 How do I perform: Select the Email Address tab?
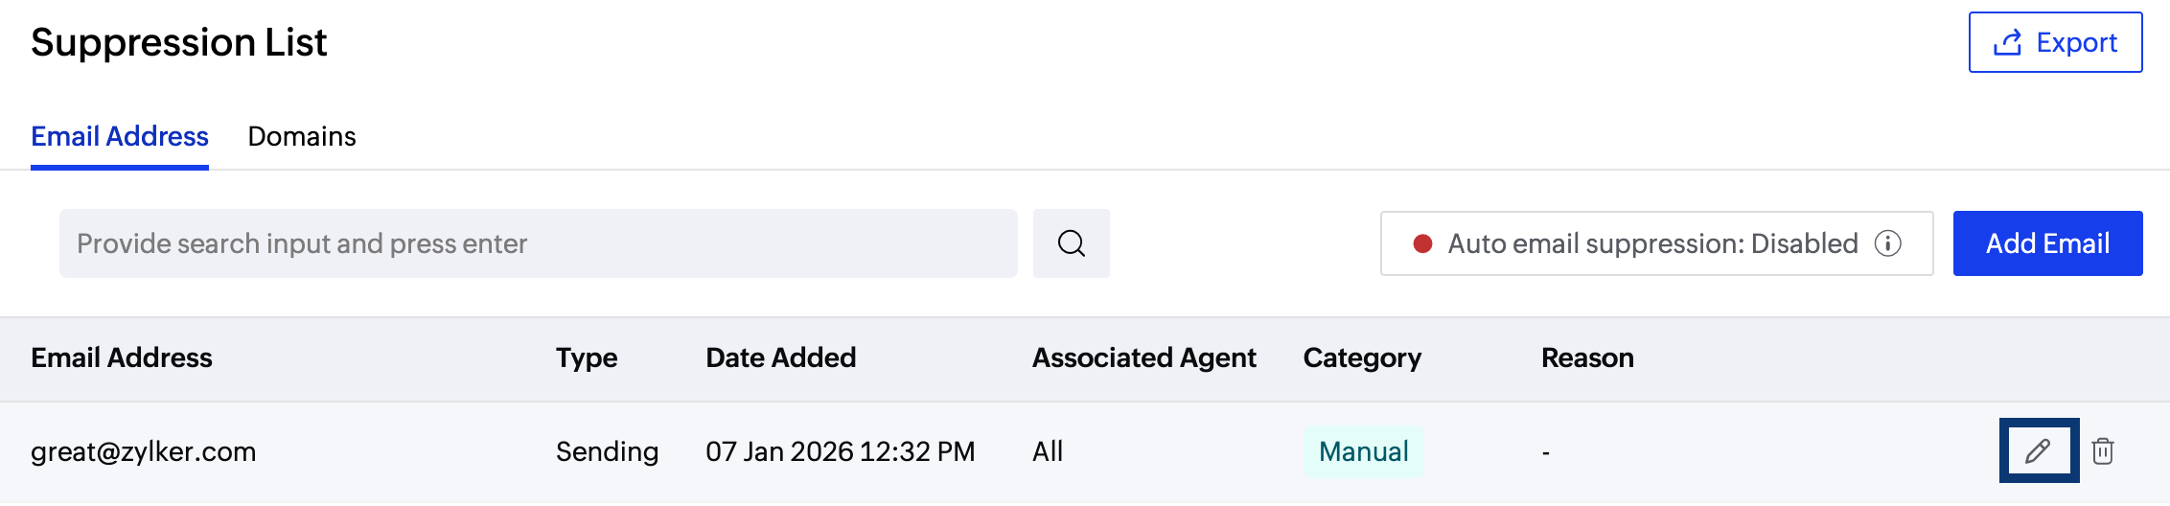(x=120, y=136)
